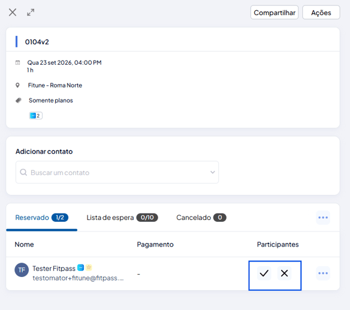This screenshot has height=310, width=350.
Task: Click the calendar icon beside the date
Action: pos(17,63)
